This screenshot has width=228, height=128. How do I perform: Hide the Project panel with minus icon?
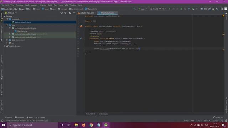click(x=74, y=13)
